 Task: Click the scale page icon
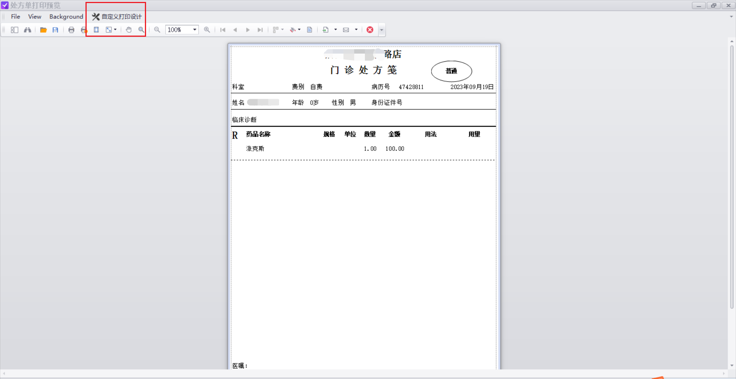click(x=109, y=30)
